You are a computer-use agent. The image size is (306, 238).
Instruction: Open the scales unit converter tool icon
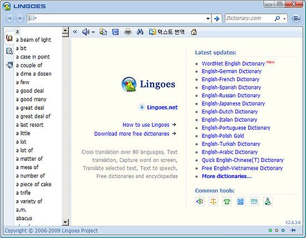[213, 201]
